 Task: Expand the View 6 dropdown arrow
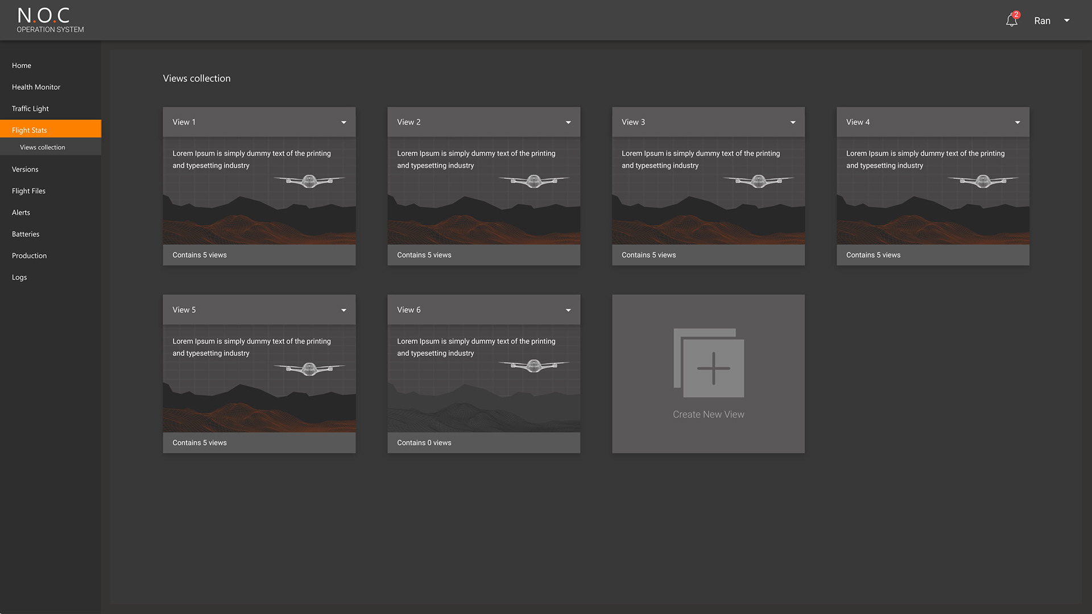568,310
